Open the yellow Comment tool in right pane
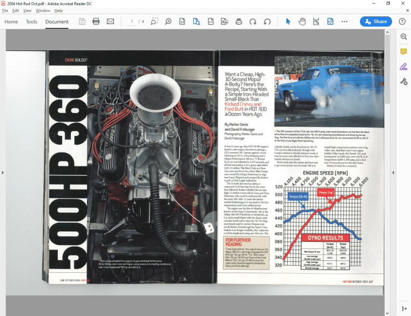 (403, 52)
